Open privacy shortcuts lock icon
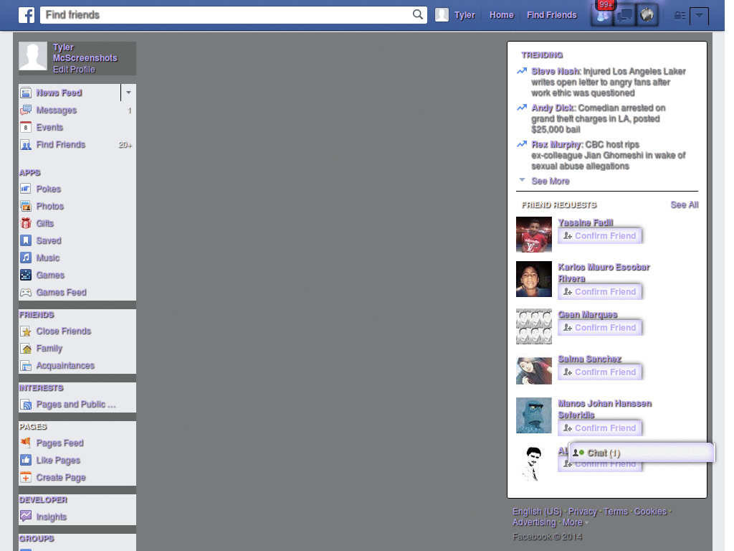 pos(680,16)
